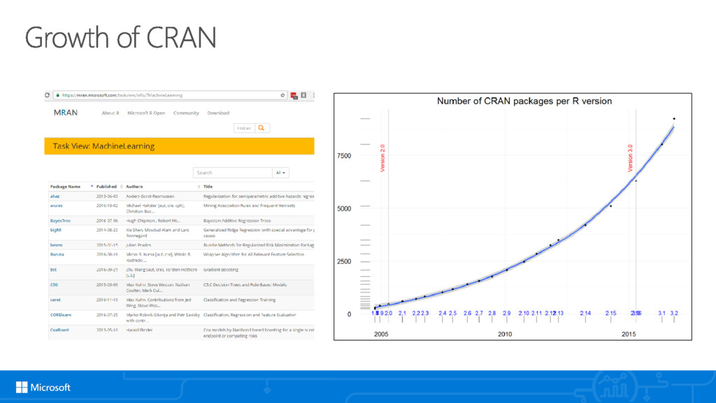This screenshot has height=403, width=716.
Task: Click the 2.14 version marker on chart axis
Action: (x=585, y=313)
